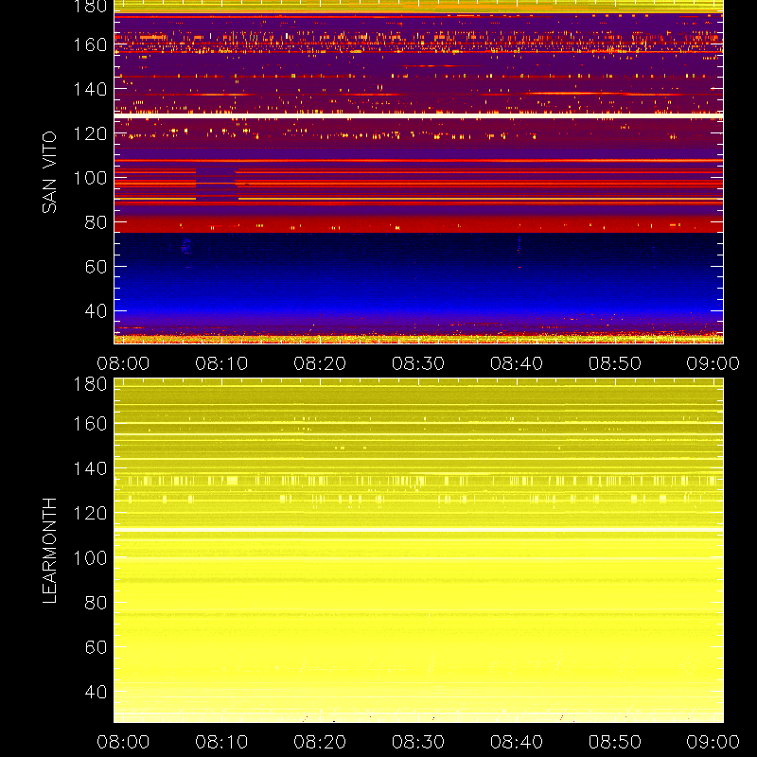The width and height of the screenshot is (757, 757).
Task: Click the solid white band in San Vito spectrogram
Action: tap(418, 115)
